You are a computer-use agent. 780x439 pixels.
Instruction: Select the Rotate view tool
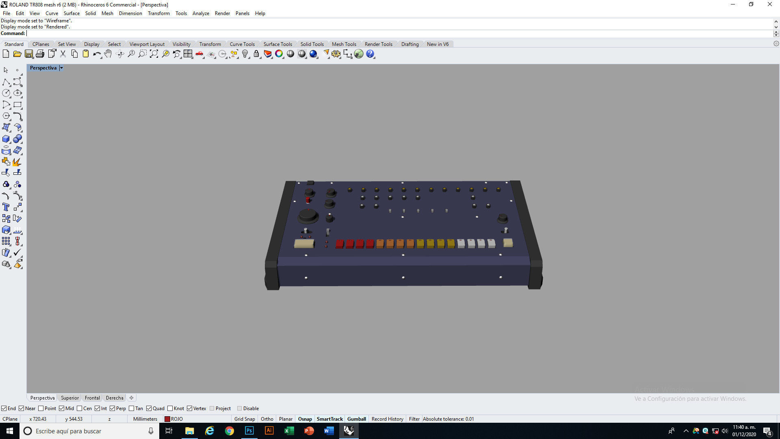[x=120, y=54]
